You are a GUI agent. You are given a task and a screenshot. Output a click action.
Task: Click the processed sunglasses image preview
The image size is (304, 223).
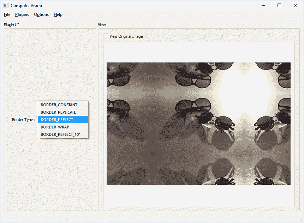pyautogui.click(x=198, y=123)
